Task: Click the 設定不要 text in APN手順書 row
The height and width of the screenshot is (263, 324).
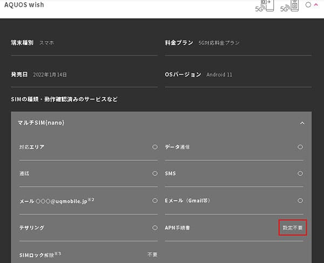Action: tap(293, 228)
